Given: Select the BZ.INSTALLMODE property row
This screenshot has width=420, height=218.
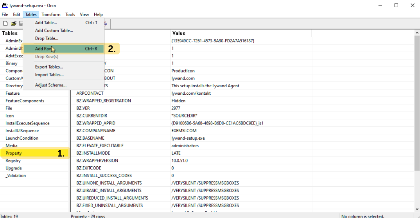Looking at the screenshot, I should click(93, 153).
